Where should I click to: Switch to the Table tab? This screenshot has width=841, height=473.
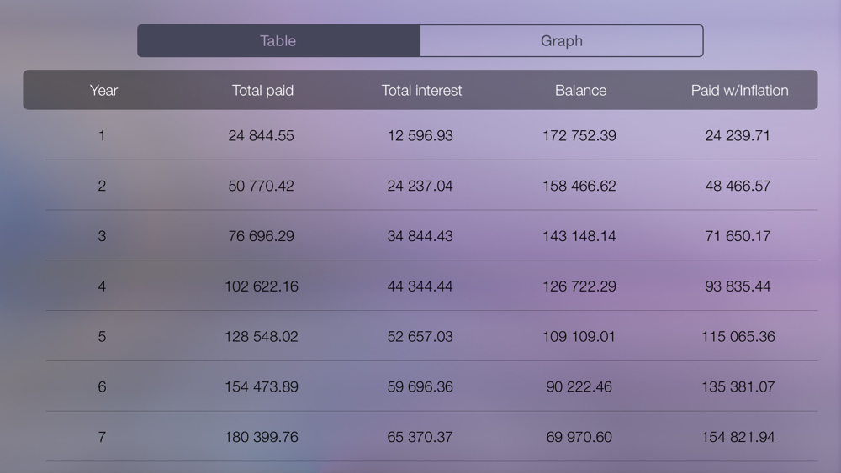278,40
